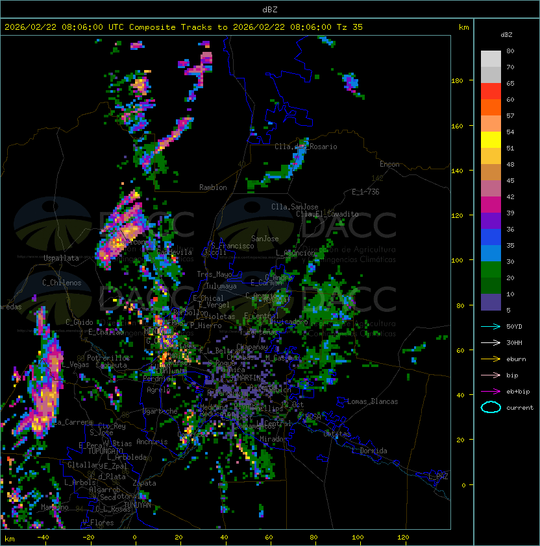Click the 'Tres_Mayo' place label
The height and width of the screenshot is (546, 540).
point(214,274)
